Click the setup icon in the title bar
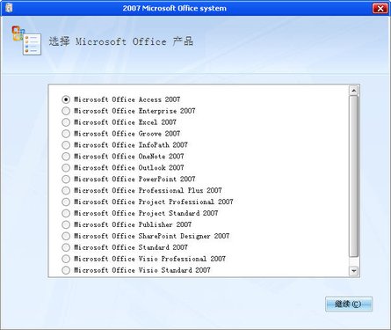 9,8
